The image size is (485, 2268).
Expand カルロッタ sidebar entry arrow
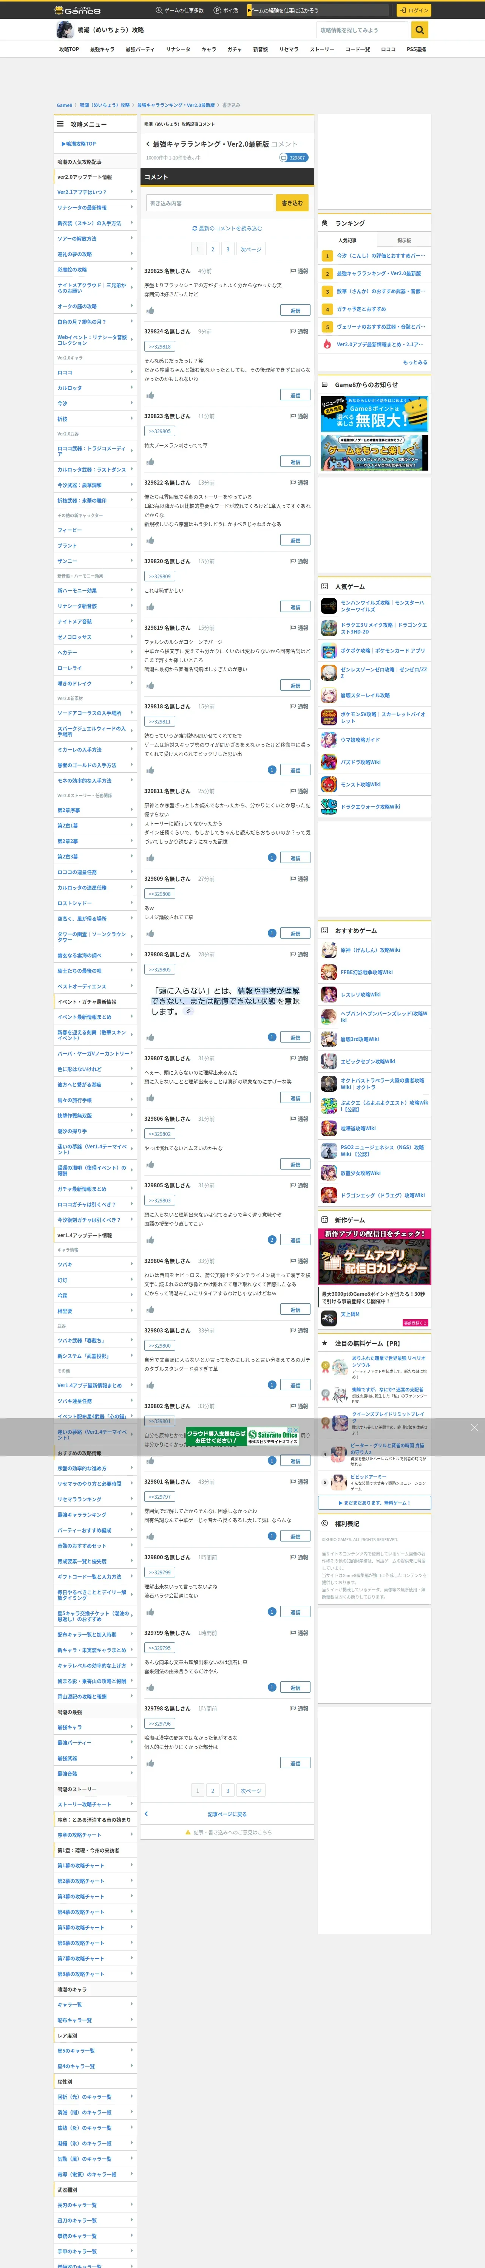132,387
